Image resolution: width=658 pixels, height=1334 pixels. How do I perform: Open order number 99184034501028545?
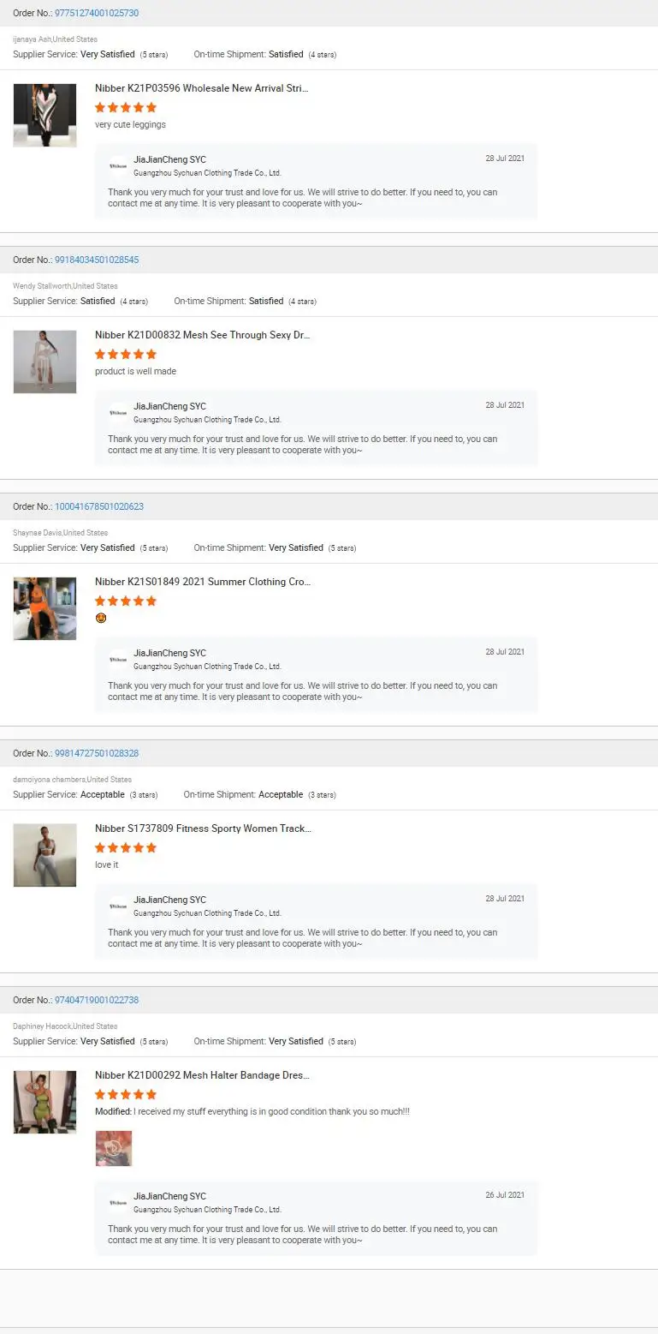coord(97,260)
